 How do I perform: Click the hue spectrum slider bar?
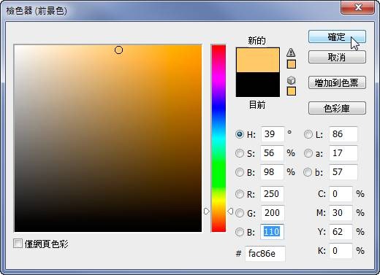pyautogui.click(x=218, y=138)
